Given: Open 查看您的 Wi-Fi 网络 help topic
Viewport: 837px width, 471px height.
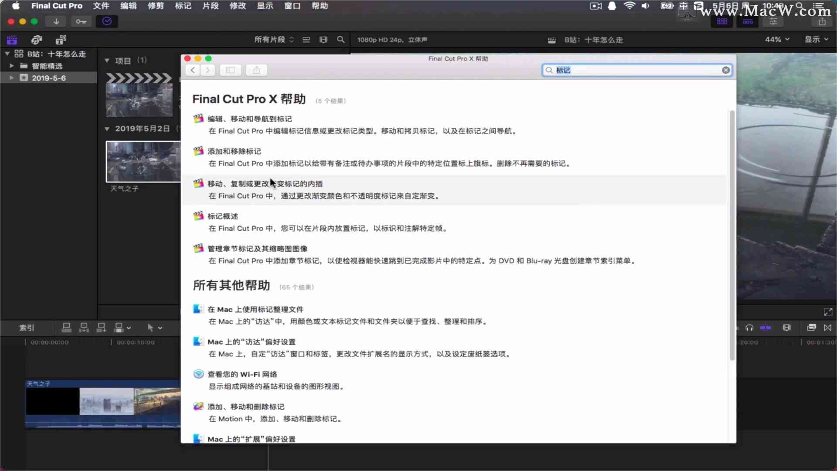Looking at the screenshot, I should (242, 374).
